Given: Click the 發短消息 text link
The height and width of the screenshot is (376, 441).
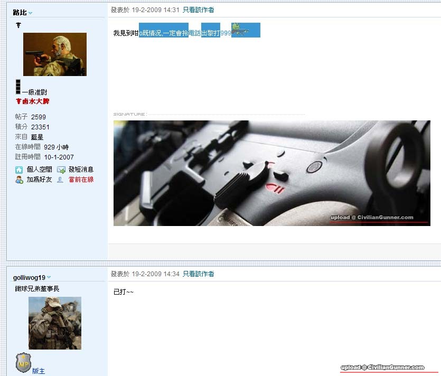Looking at the screenshot, I should click(x=81, y=170).
